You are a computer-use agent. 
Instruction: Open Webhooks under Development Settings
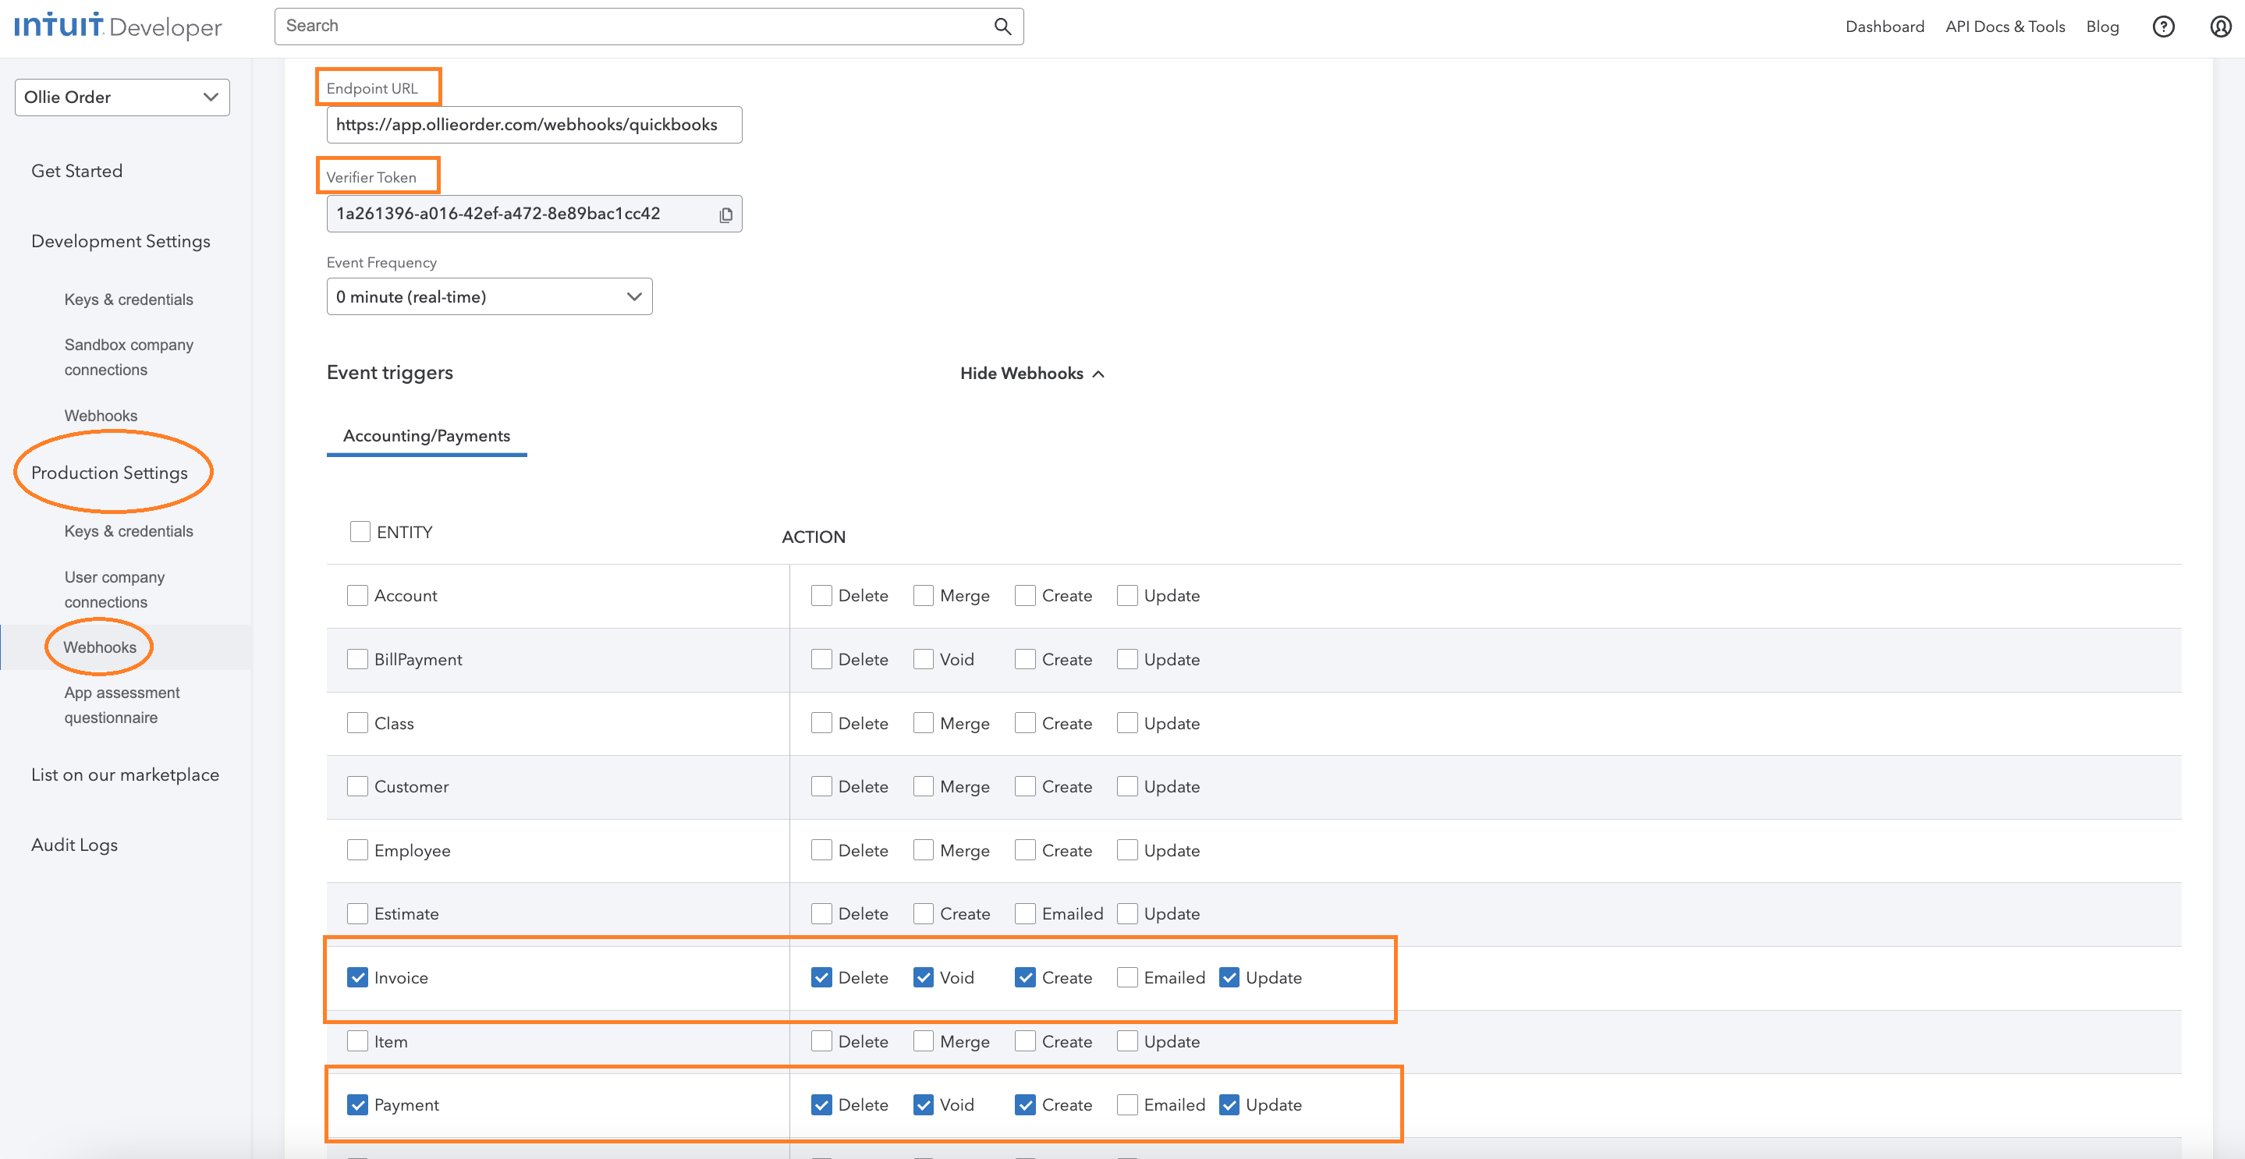[x=101, y=416]
